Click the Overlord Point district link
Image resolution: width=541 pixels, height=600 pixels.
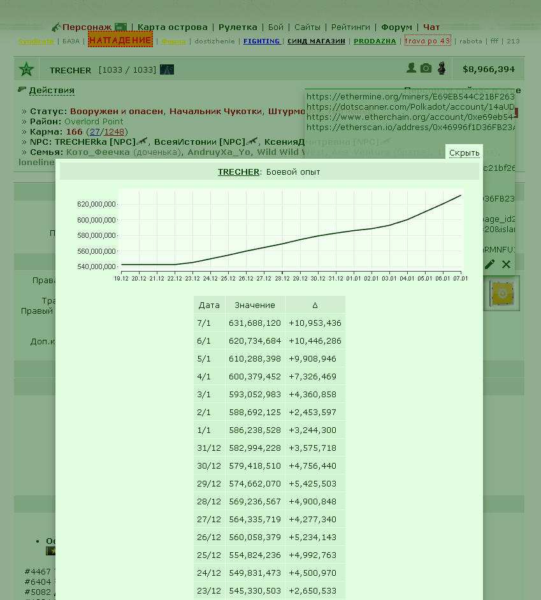coord(94,121)
